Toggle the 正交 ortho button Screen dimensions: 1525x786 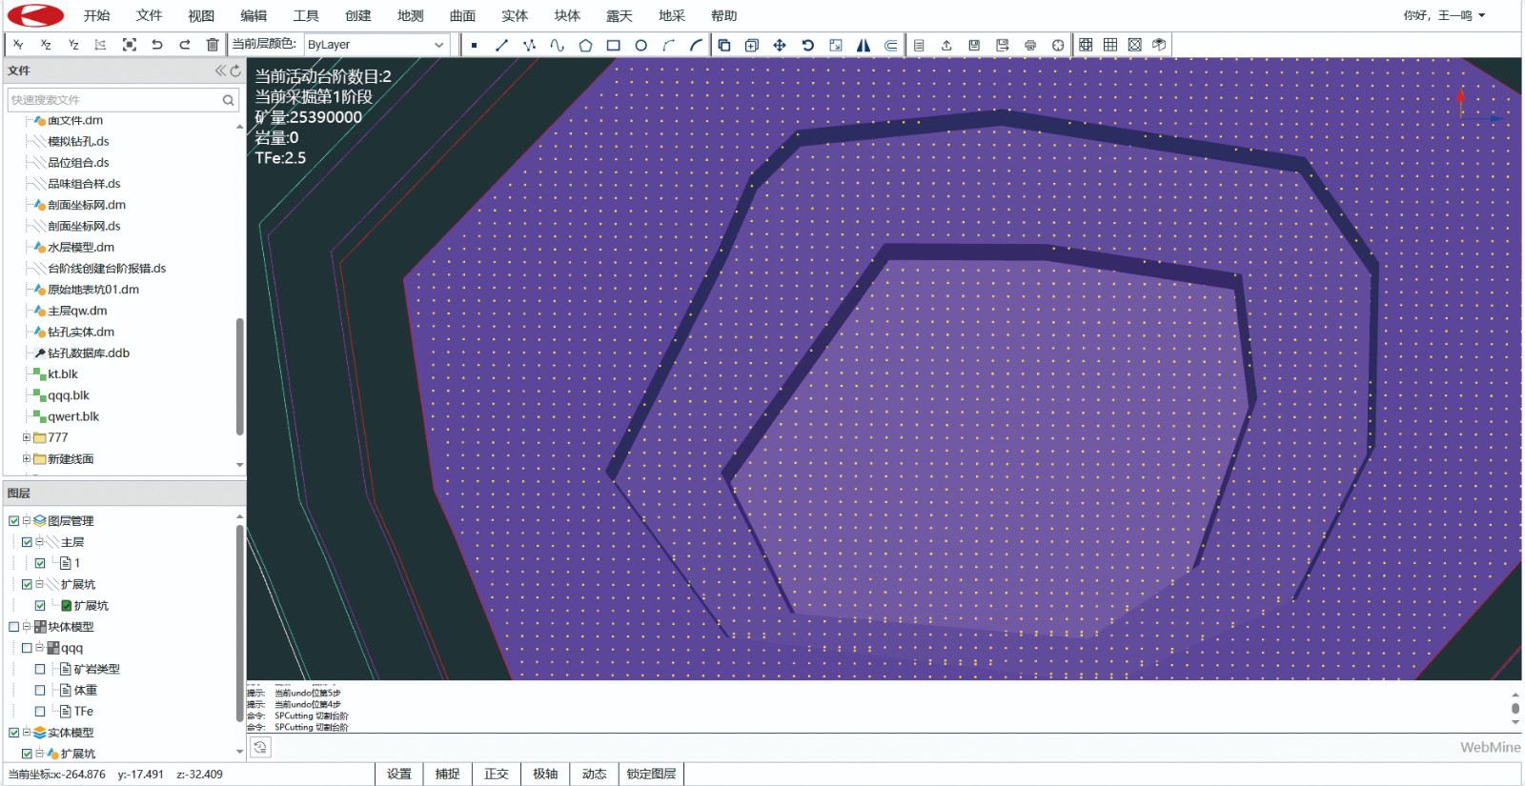[x=497, y=774]
